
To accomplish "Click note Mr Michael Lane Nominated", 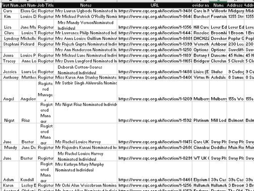I will click(85, 55).
